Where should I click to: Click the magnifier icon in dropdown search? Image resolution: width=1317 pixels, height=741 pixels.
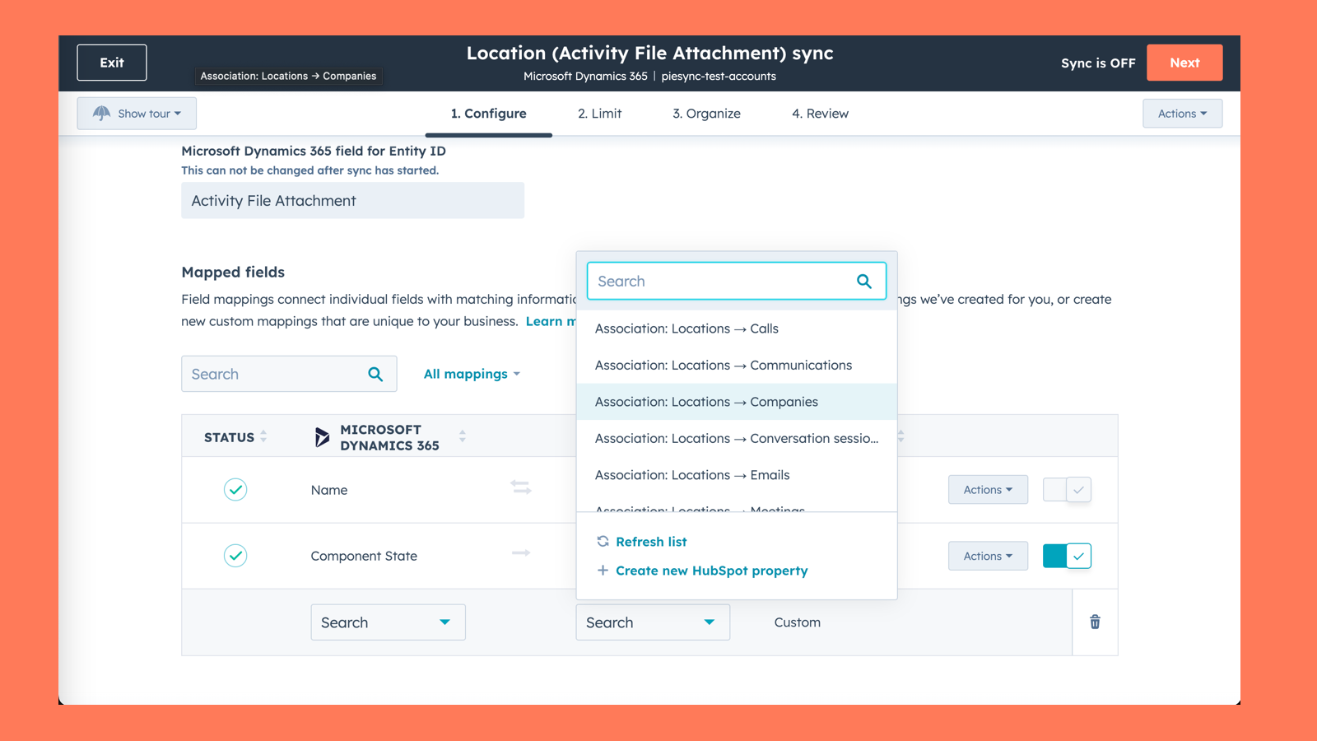tap(863, 282)
